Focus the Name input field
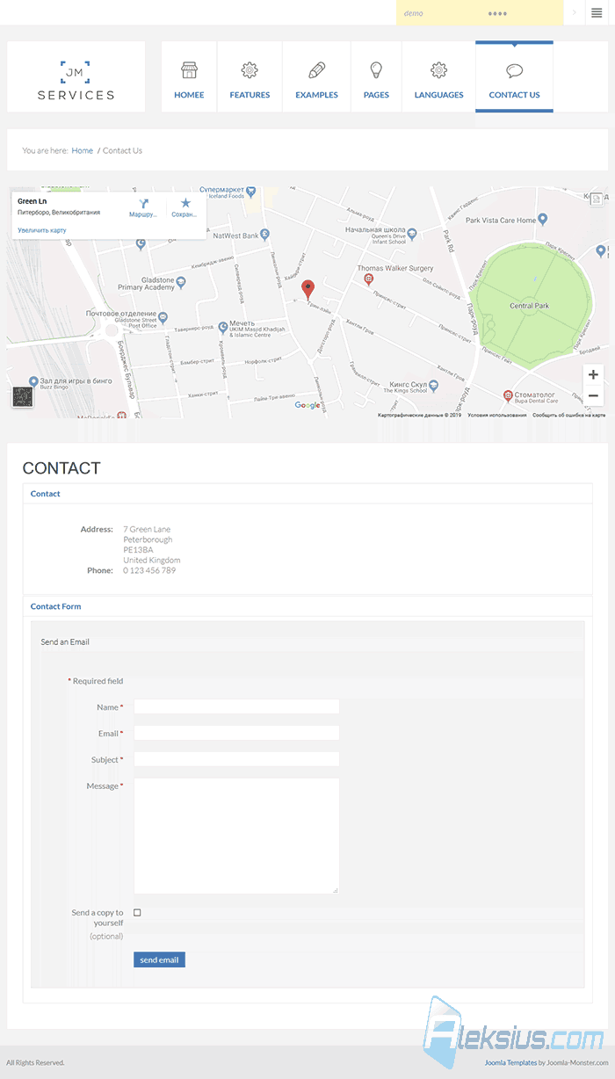 click(x=236, y=706)
